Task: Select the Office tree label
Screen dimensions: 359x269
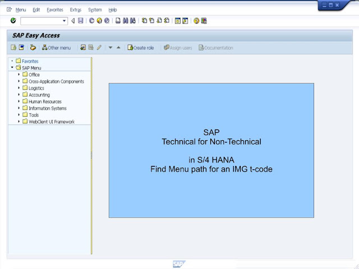Action: [x=34, y=75]
